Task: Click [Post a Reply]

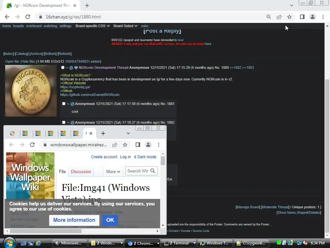Action: pyautogui.click(x=162, y=31)
